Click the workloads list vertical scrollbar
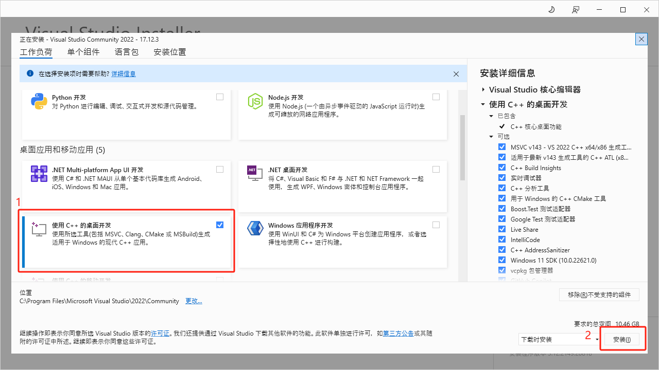This screenshot has width=659, height=370. (462, 147)
